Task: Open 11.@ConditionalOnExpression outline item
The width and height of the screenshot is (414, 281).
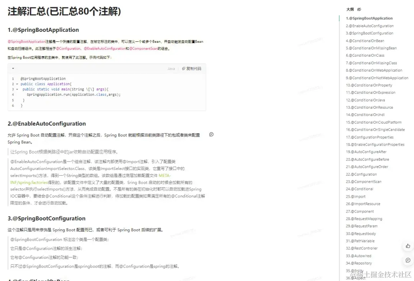Action: [x=370, y=93]
